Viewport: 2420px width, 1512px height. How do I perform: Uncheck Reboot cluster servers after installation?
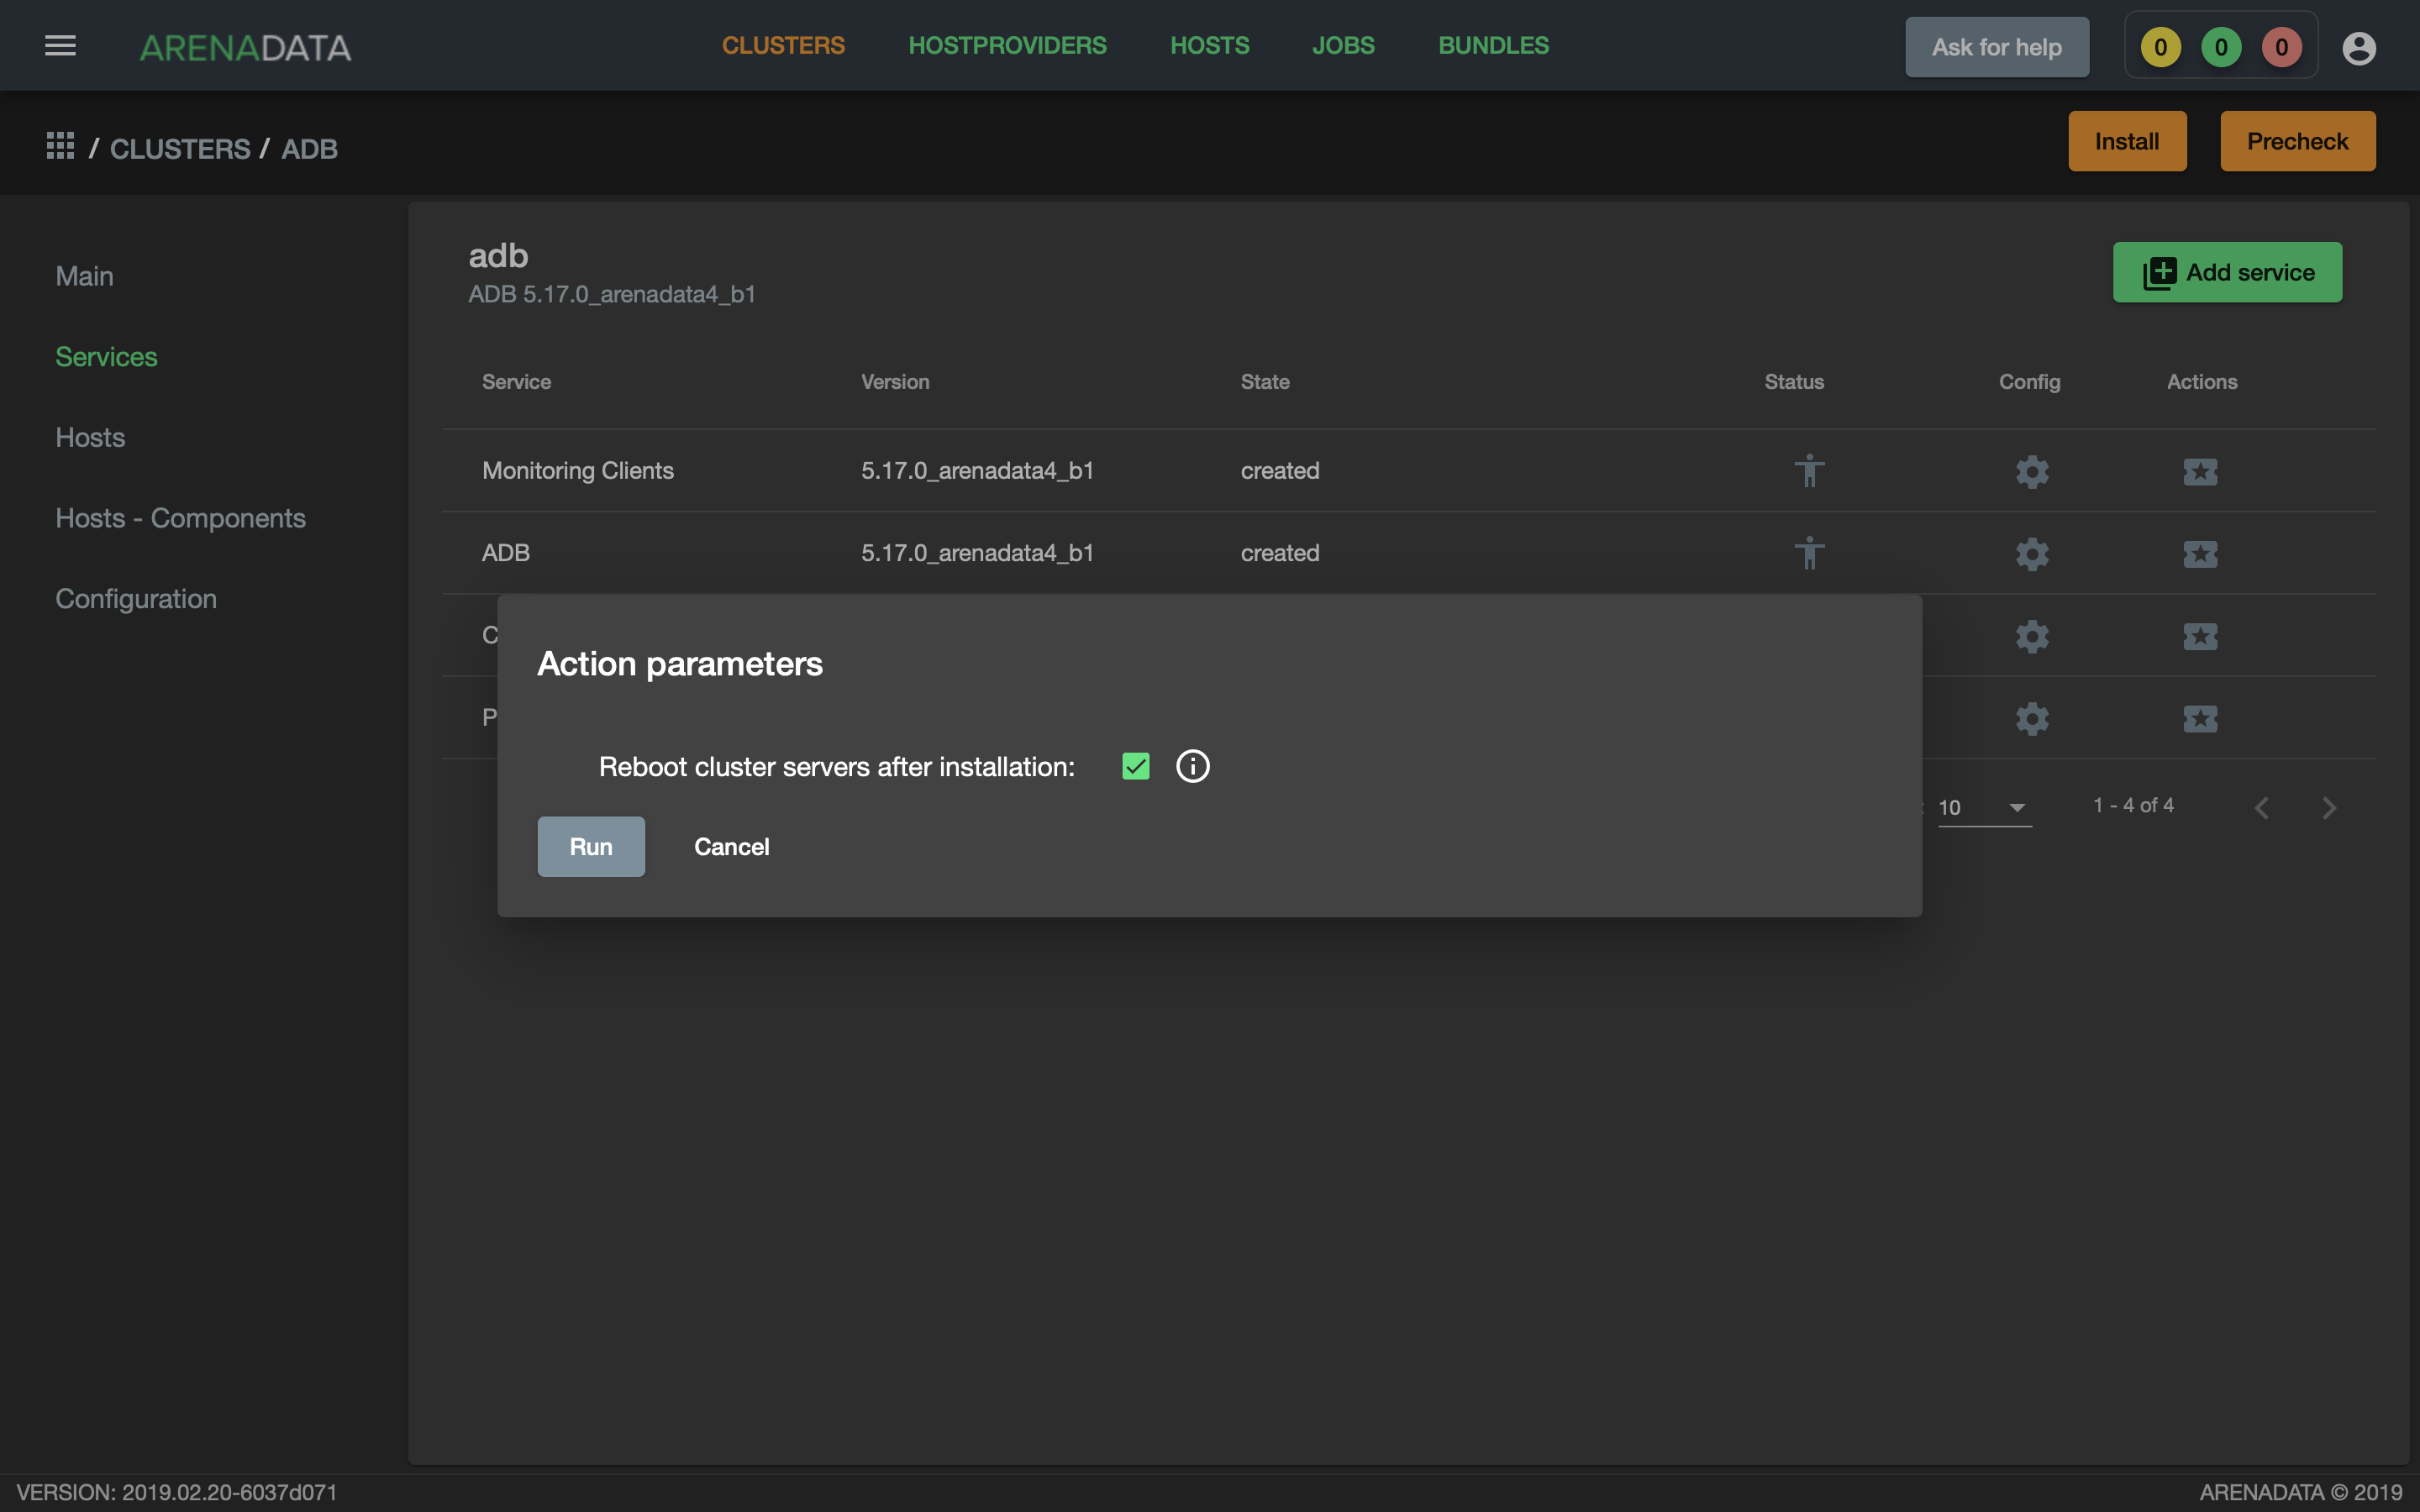[x=1136, y=766]
